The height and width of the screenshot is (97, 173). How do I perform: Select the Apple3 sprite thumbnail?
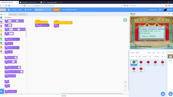click(155, 63)
